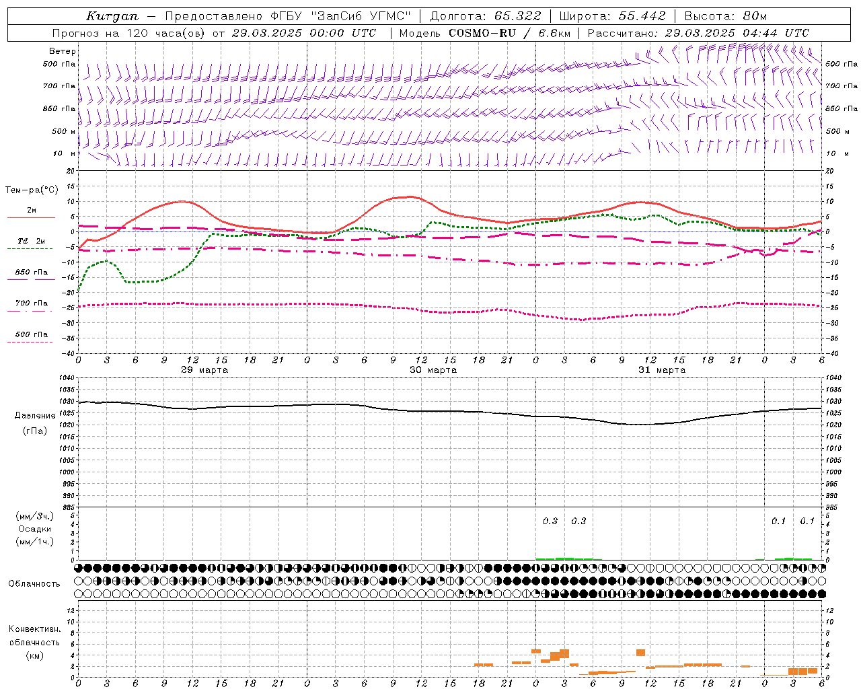The width and height of the screenshot is (861, 689).
Task: Click the "Модель COSMO-RU / 6.6км" label
Action: [484, 33]
